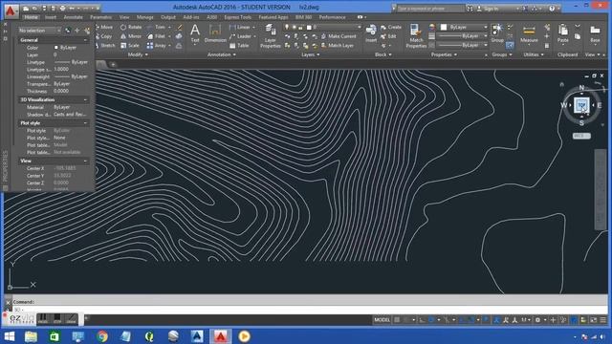612x344 pixels.
Task: Click Sign In in title bar
Action: pyautogui.click(x=491, y=9)
